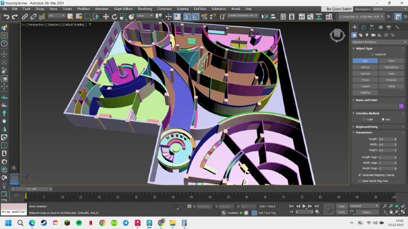408x229 pixels.
Task: Open the Modifiers menu
Action: pyautogui.click(x=83, y=9)
